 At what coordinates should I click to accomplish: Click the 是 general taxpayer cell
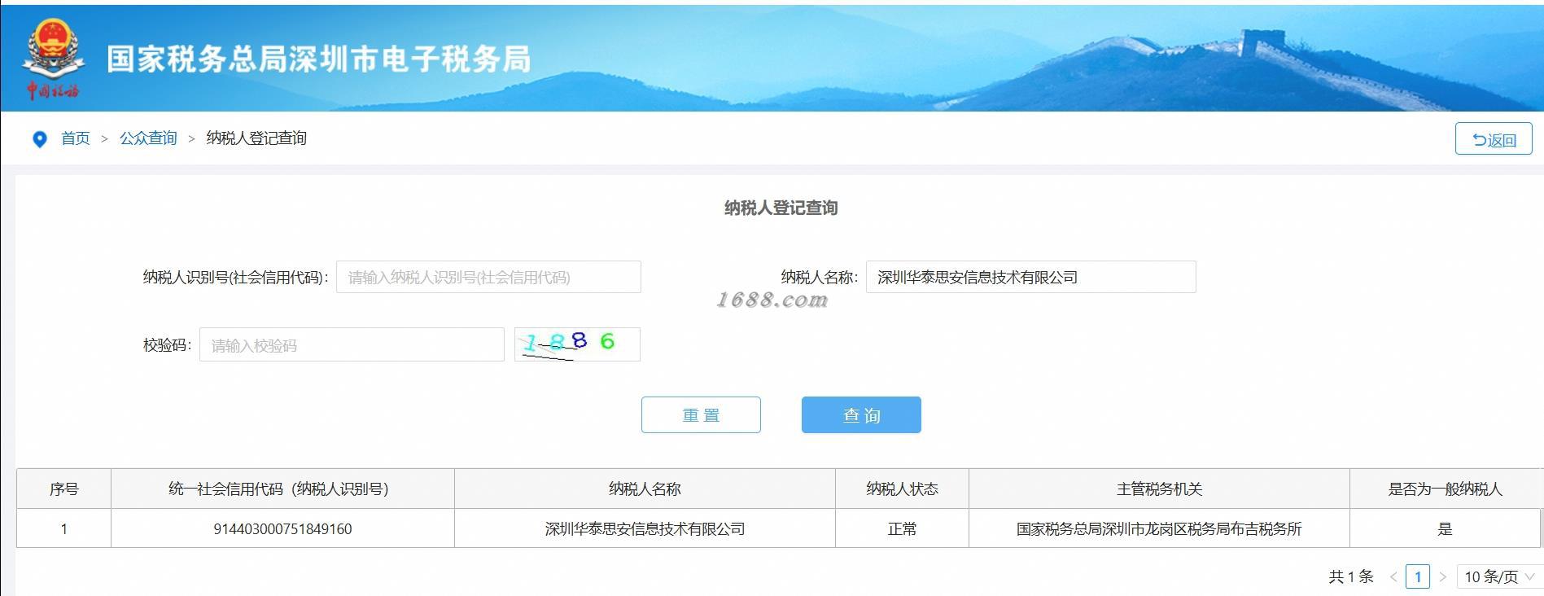pyautogui.click(x=1445, y=528)
